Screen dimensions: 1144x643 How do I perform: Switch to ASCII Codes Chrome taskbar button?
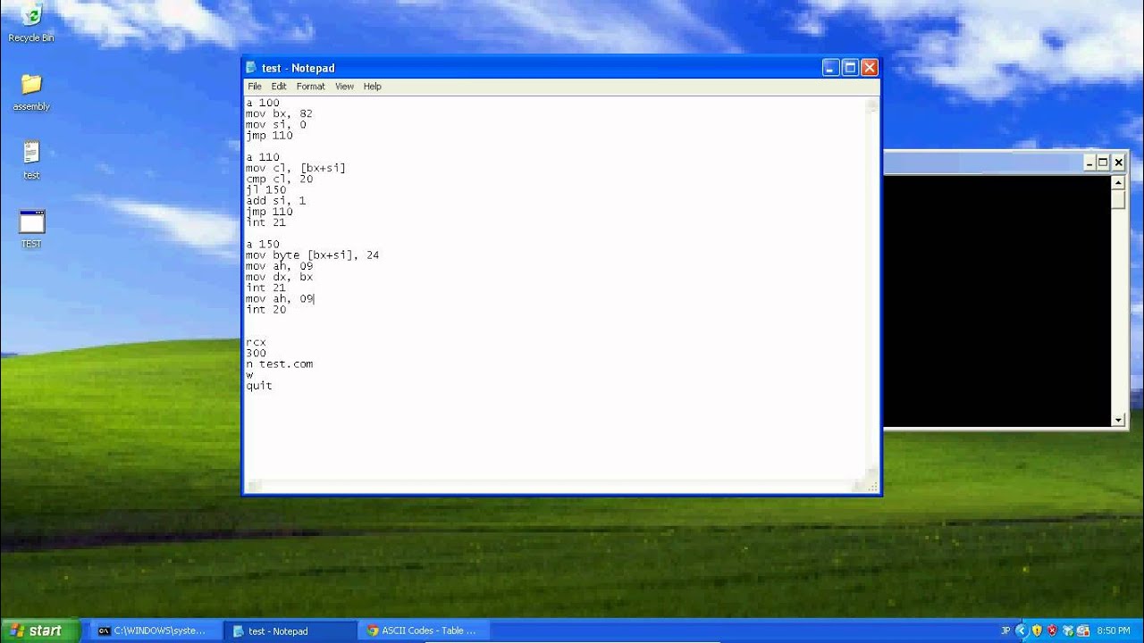click(x=422, y=630)
